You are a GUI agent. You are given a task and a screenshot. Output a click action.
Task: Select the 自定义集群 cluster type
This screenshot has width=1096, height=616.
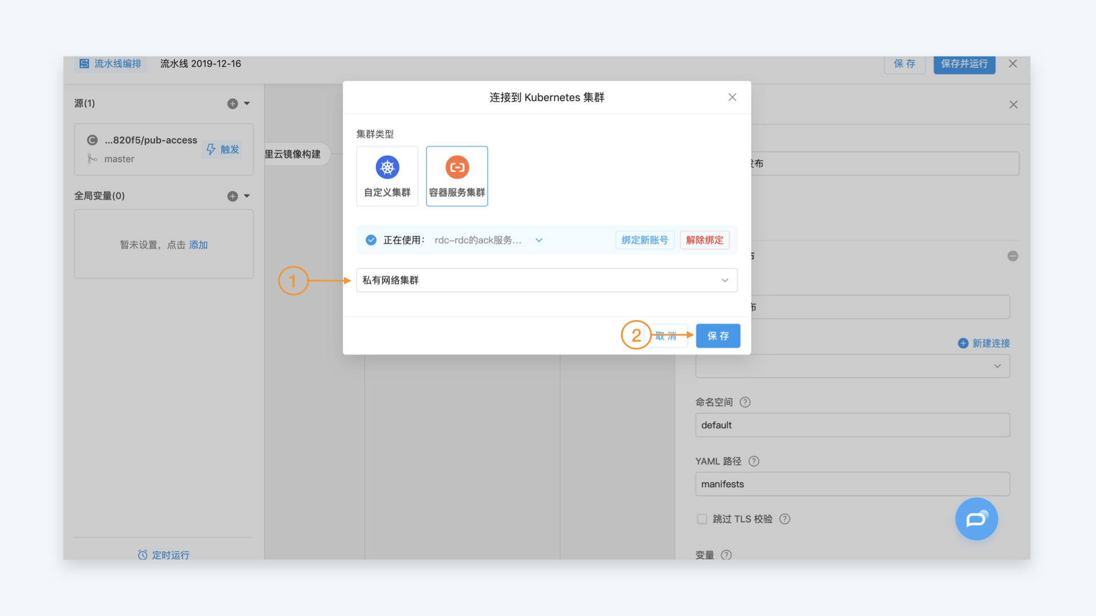point(387,176)
